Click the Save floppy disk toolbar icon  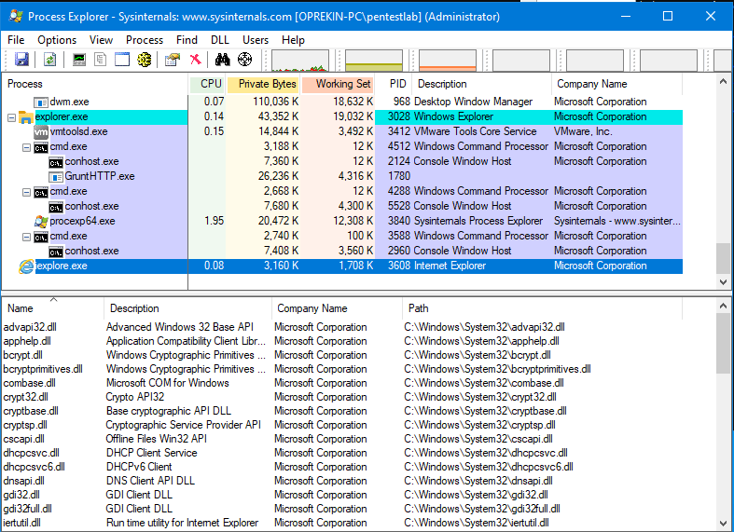[x=21, y=60]
